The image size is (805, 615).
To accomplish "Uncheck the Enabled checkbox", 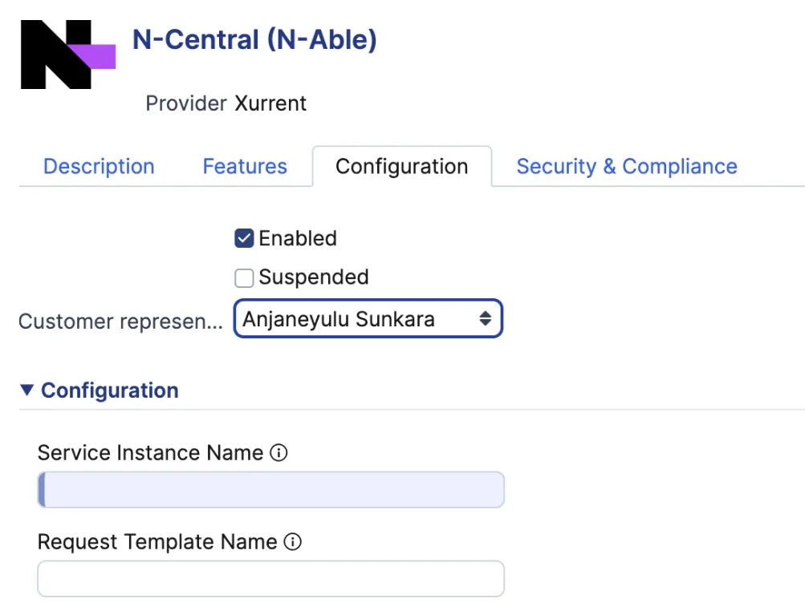I will click(244, 238).
